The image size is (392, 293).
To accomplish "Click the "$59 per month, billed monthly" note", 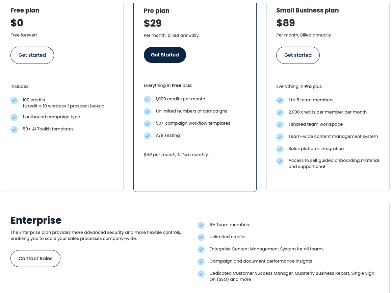I will [176, 155].
